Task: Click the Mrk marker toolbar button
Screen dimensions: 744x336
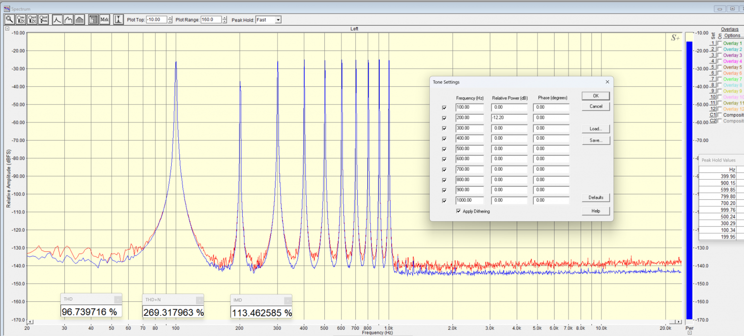Action: (x=104, y=20)
